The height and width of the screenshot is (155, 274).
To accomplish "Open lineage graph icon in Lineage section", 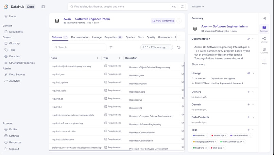I will click(x=249, y=73).
